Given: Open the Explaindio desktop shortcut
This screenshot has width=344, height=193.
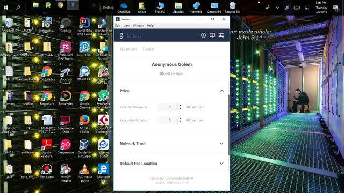Looking at the screenshot, I should 66,98.
